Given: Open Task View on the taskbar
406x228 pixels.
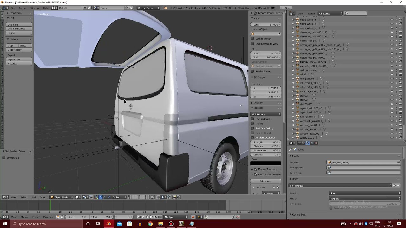Looking at the screenshot, I should click(x=98, y=224).
